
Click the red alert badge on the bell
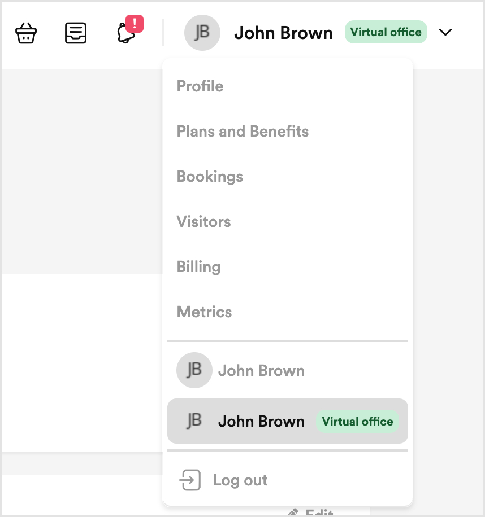135,24
